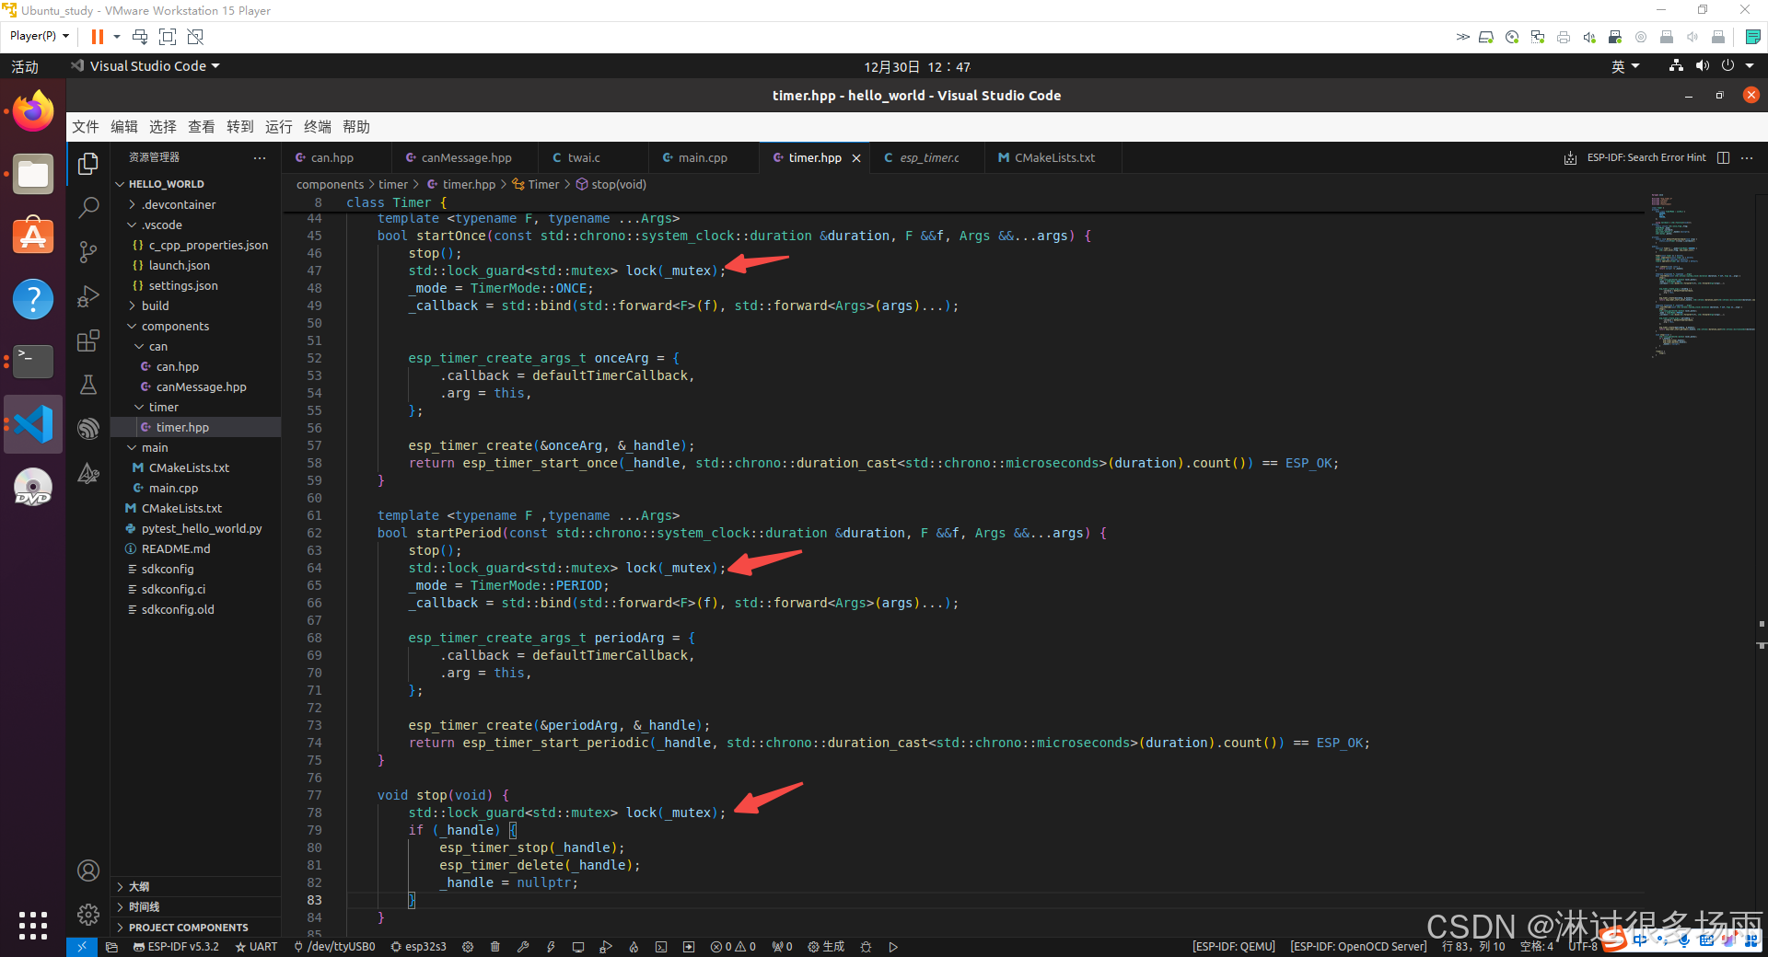The image size is (1768, 957).
Task: Click the full clean trash icon
Action: [495, 947]
